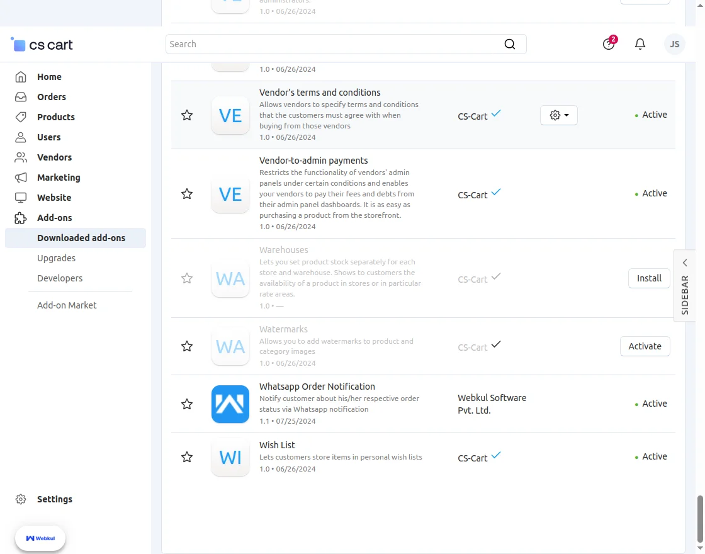Star the Wish List add-on
The width and height of the screenshot is (705, 554).
(187, 457)
